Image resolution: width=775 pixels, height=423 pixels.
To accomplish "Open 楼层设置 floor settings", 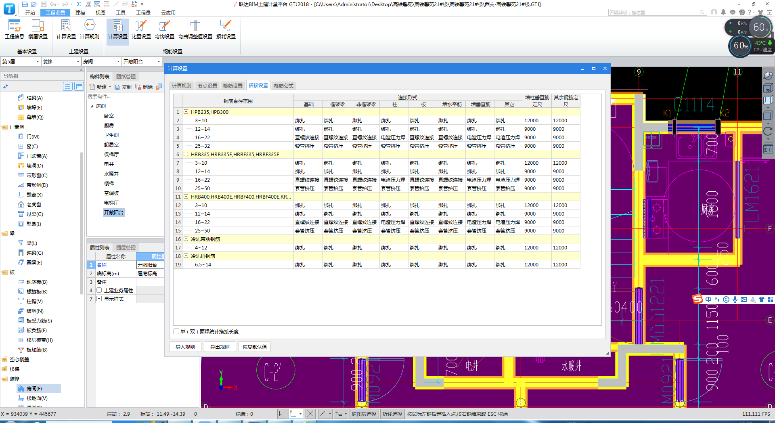I will coord(38,29).
